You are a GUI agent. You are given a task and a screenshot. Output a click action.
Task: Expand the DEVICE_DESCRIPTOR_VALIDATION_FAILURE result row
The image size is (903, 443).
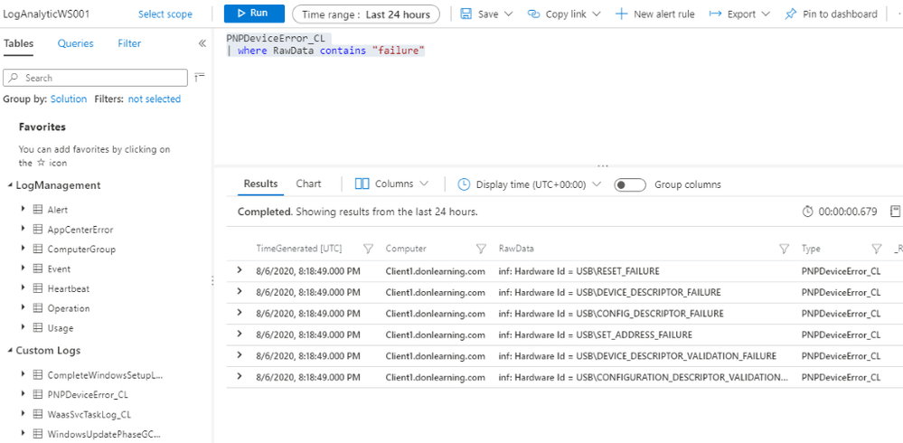[x=240, y=355]
